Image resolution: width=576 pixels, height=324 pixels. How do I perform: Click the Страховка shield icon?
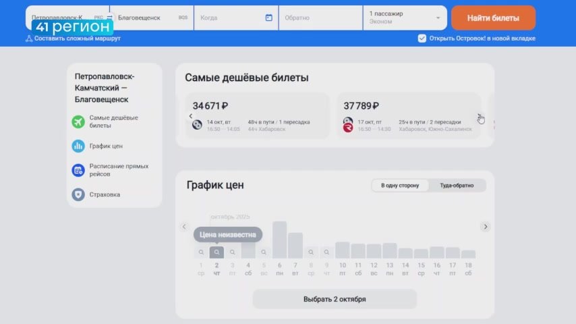tap(78, 194)
